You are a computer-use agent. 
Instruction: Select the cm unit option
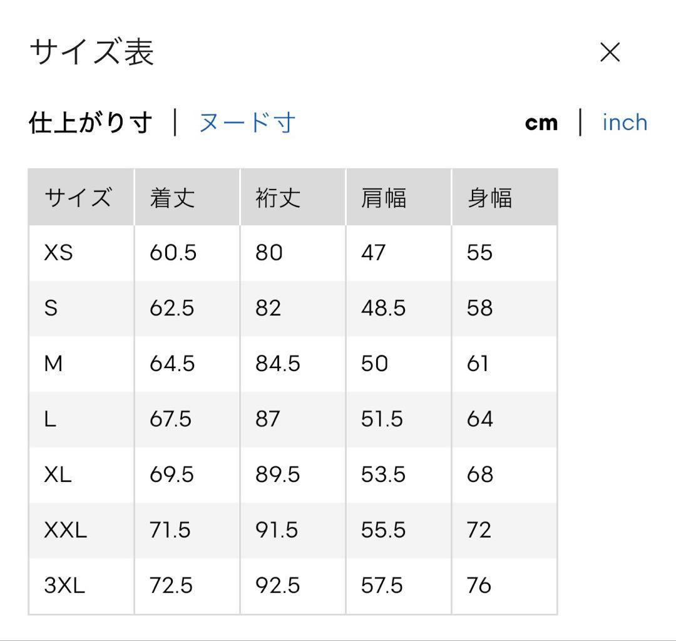(x=541, y=123)
